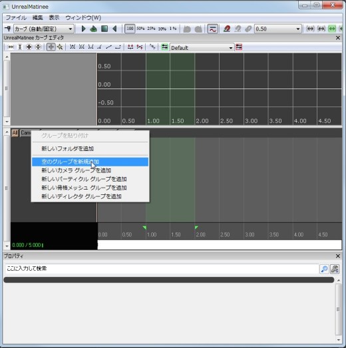Viewport: 346px width, 348px height.
Task: Choose 新しい骨格メッシュ グループを追加
Action: click(90, 188)
